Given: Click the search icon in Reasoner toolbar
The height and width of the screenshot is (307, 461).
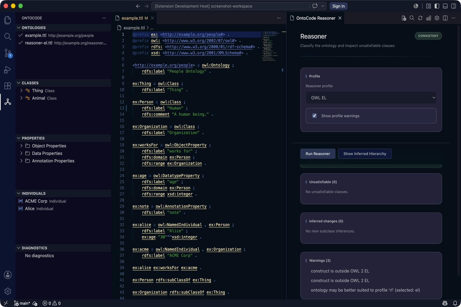Looking at the screenshot, I should pos(412,18).
